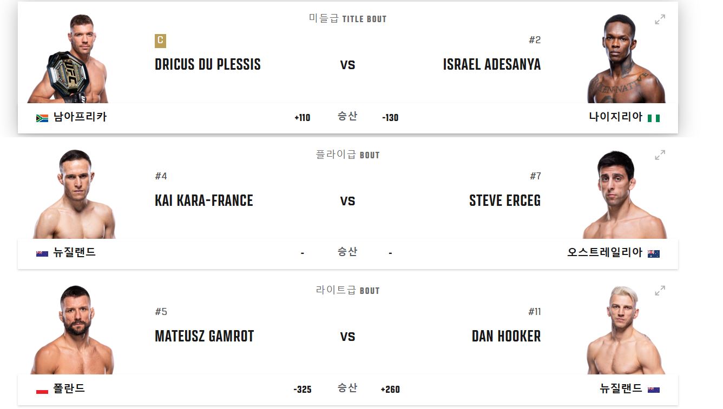Select the New Zealand flag next to Hooker

click(x=654, y=388)
